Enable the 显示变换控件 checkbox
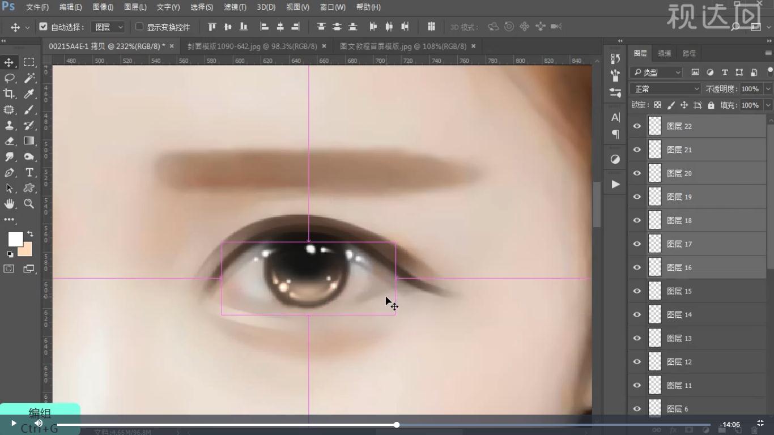This screenshot has height=435, width=774. click(x=139, y=27)
